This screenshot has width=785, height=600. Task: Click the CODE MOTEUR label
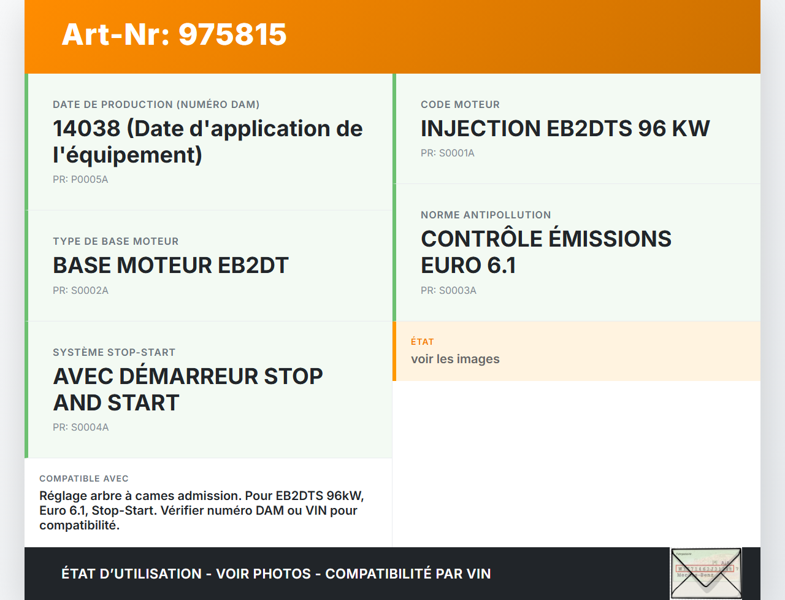[460, 105]
